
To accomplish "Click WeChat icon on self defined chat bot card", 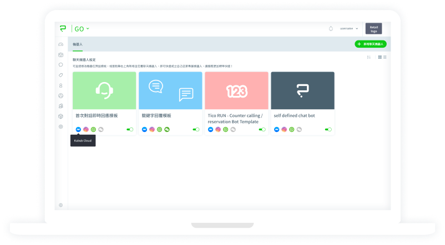I will pyautogui.click(x=300, y=129).
